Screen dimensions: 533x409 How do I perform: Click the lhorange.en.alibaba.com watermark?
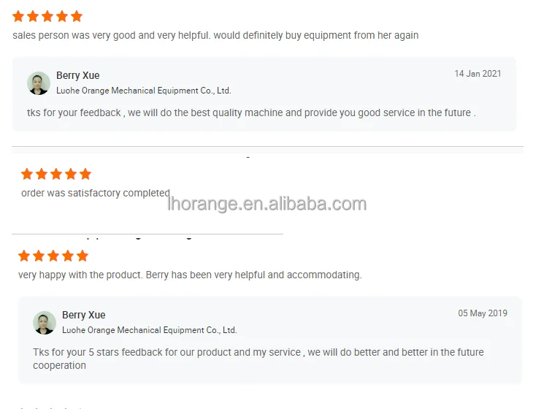point(266,204)
